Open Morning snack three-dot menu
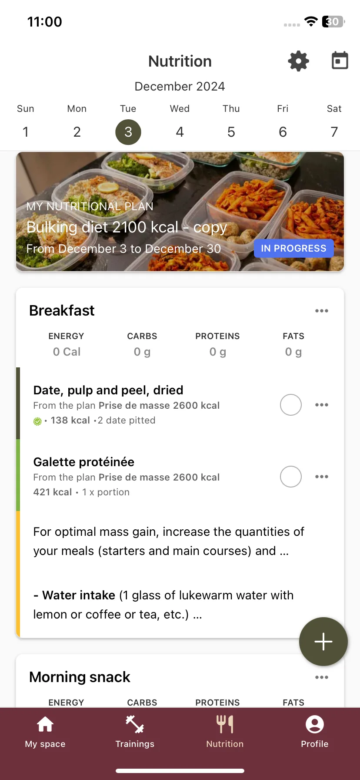 click(x=322, y=677)
